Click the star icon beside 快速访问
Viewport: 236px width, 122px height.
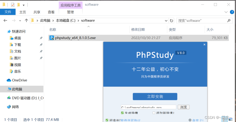point(9,31)
